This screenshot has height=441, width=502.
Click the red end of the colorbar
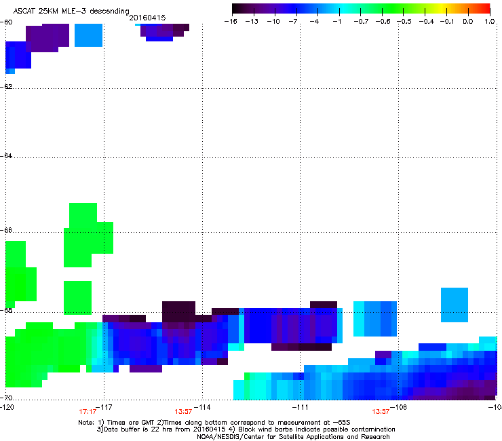485,9
